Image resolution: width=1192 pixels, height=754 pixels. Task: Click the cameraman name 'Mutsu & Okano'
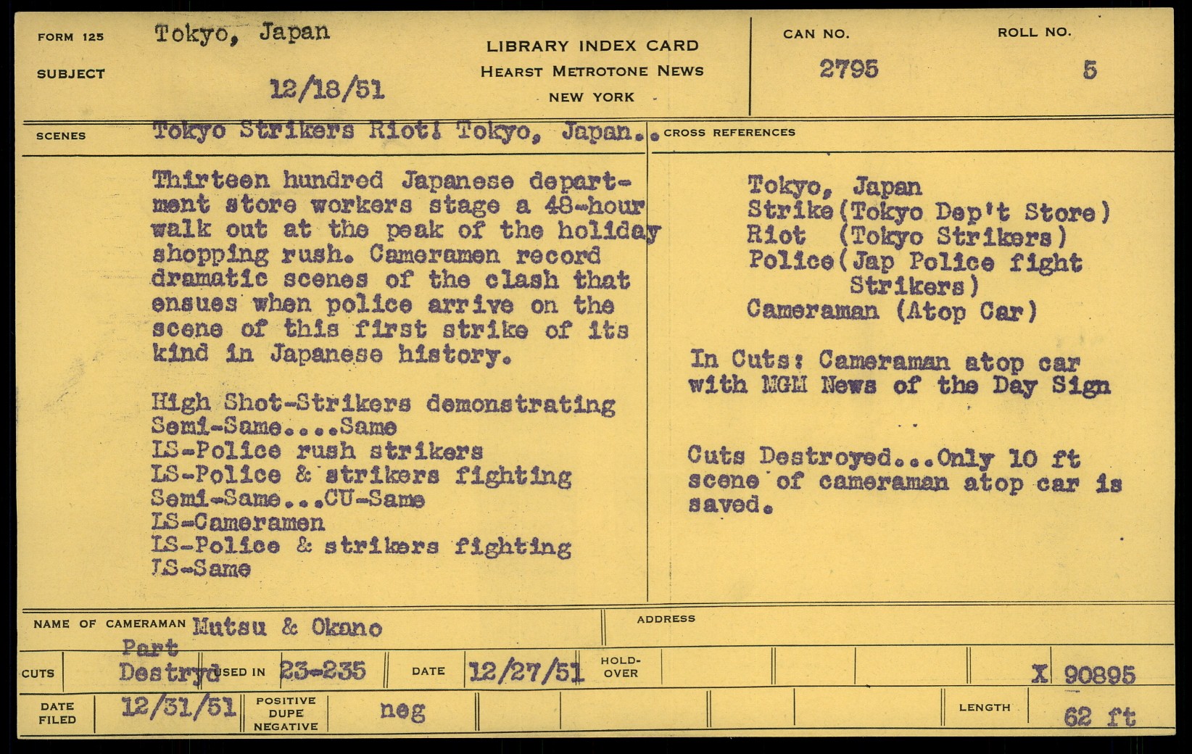pos(286,627)
